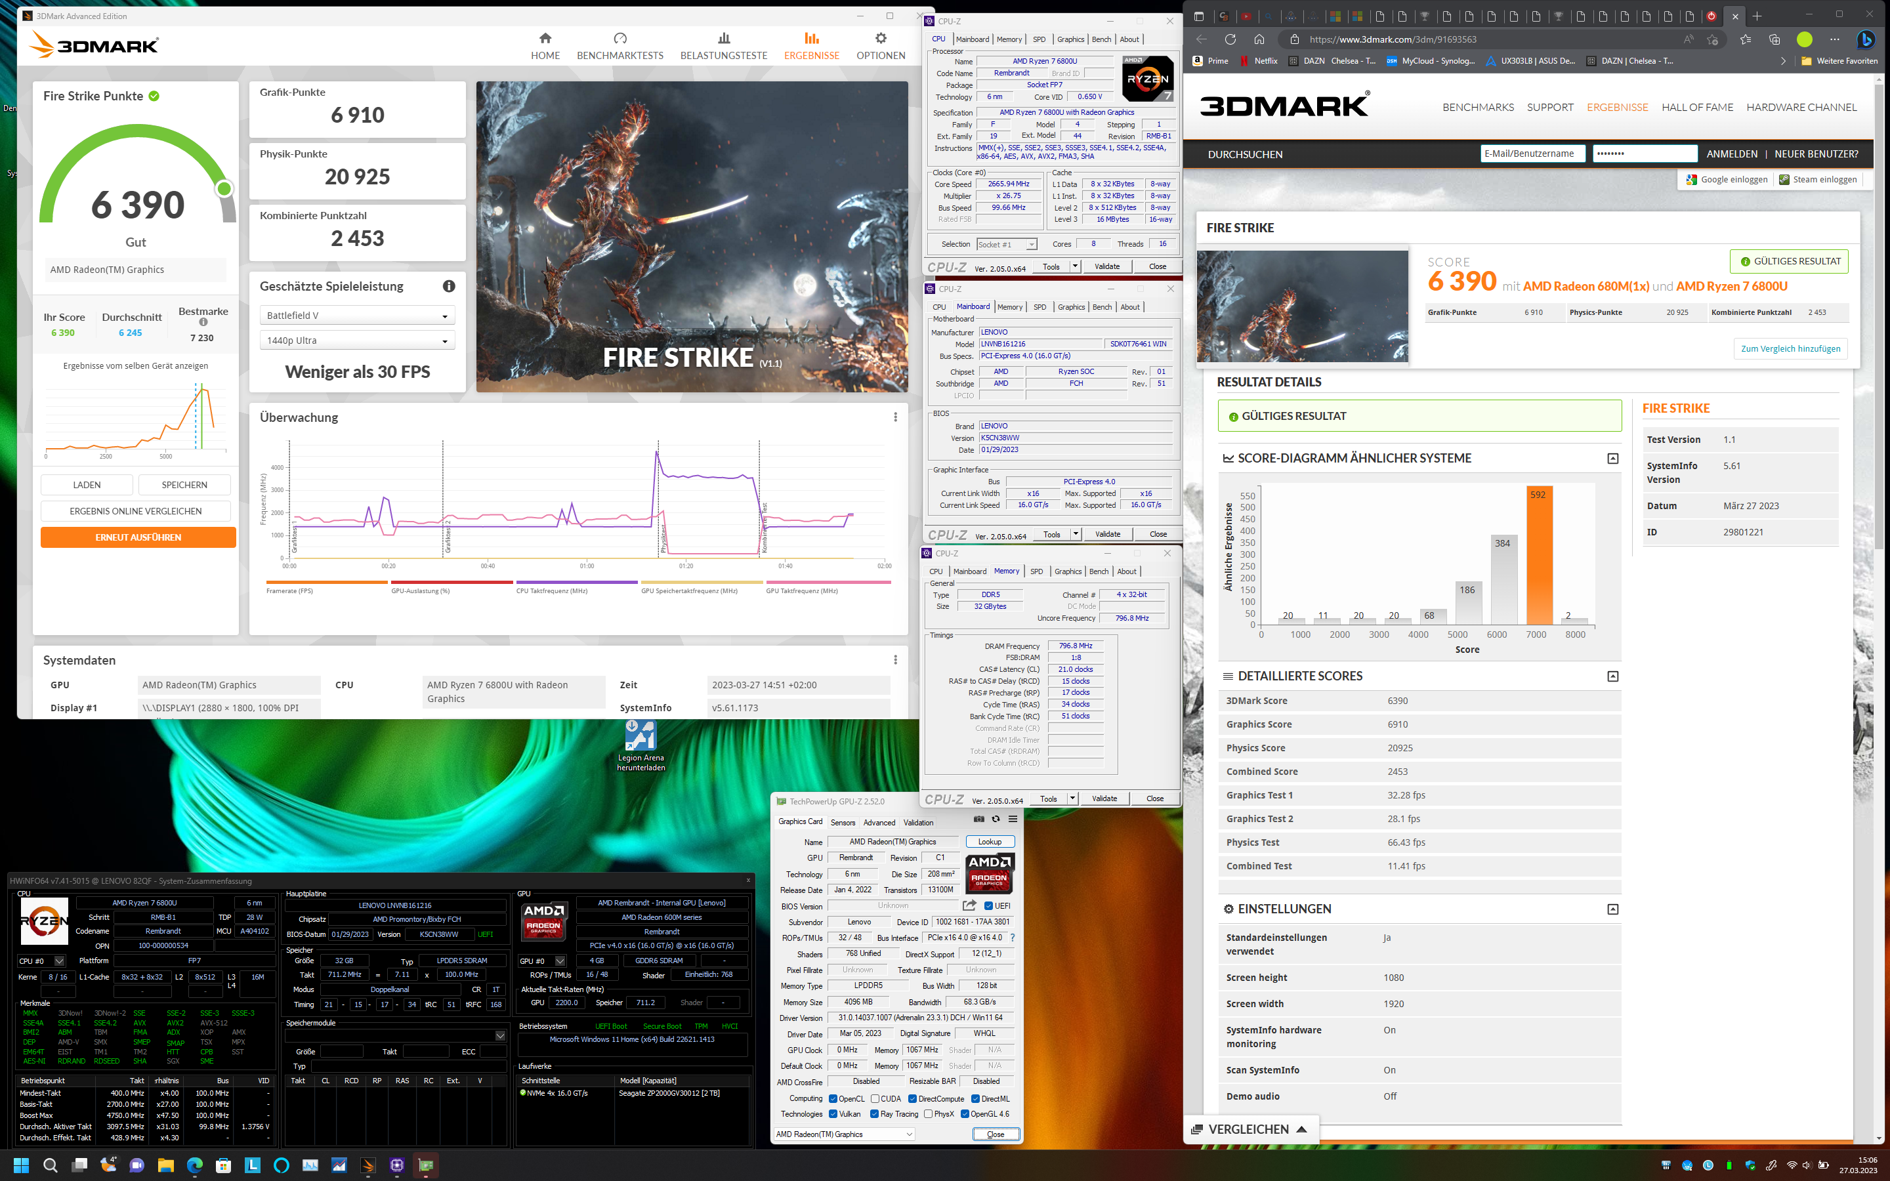Click Lookup button in GPU-Z
The height and width of the screenshot is (1181, 1890).
click(990, 841)
